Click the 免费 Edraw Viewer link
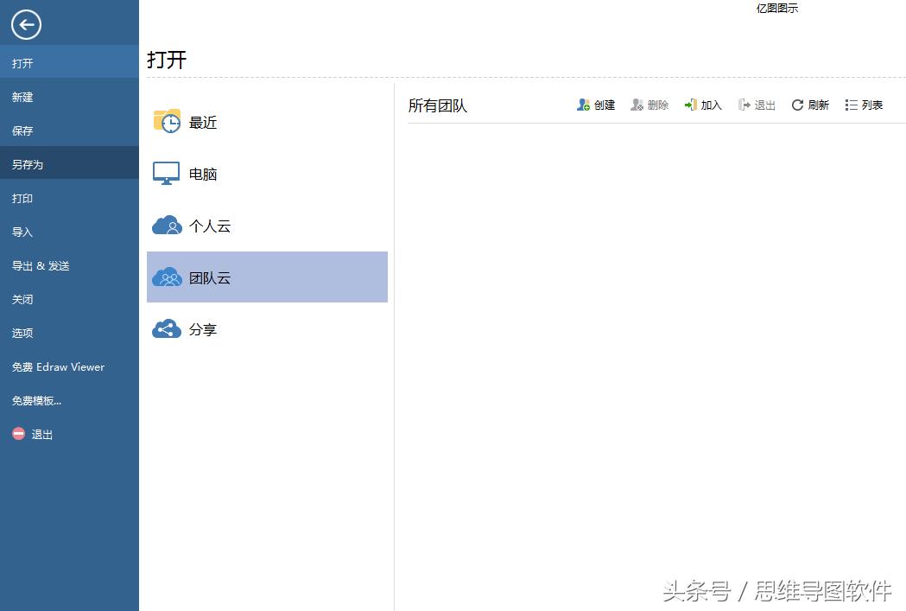The height and width of the screenshot is (611, 906). point(58,366)
